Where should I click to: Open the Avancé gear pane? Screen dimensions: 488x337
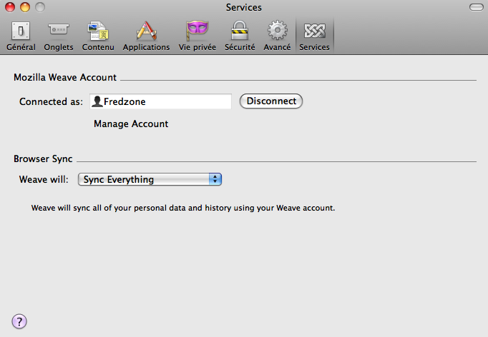pos(277,36)
